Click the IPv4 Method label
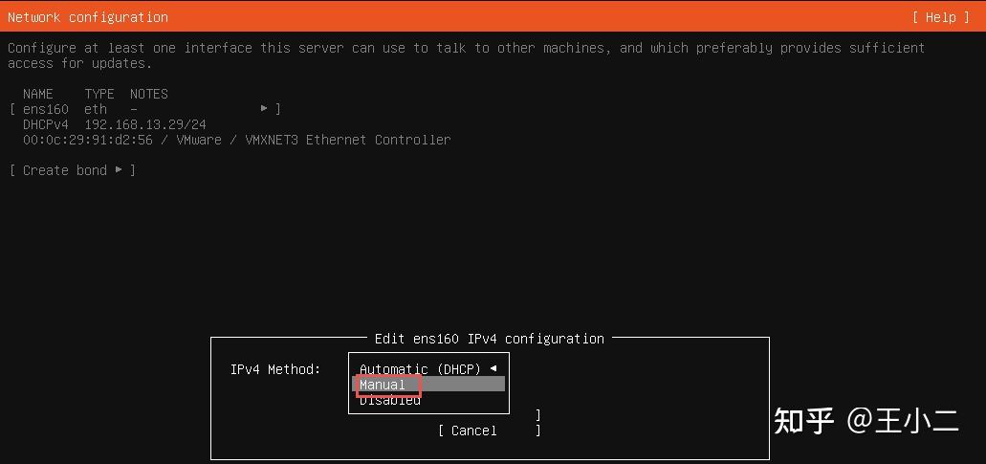The height and width of the screenshot is (464, 986). click(275, 369)
